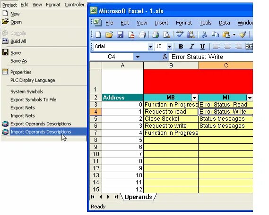The image size is (269, 215).
Task: Click cell 'Error Status: Read'
Action: tap(226, 105)
